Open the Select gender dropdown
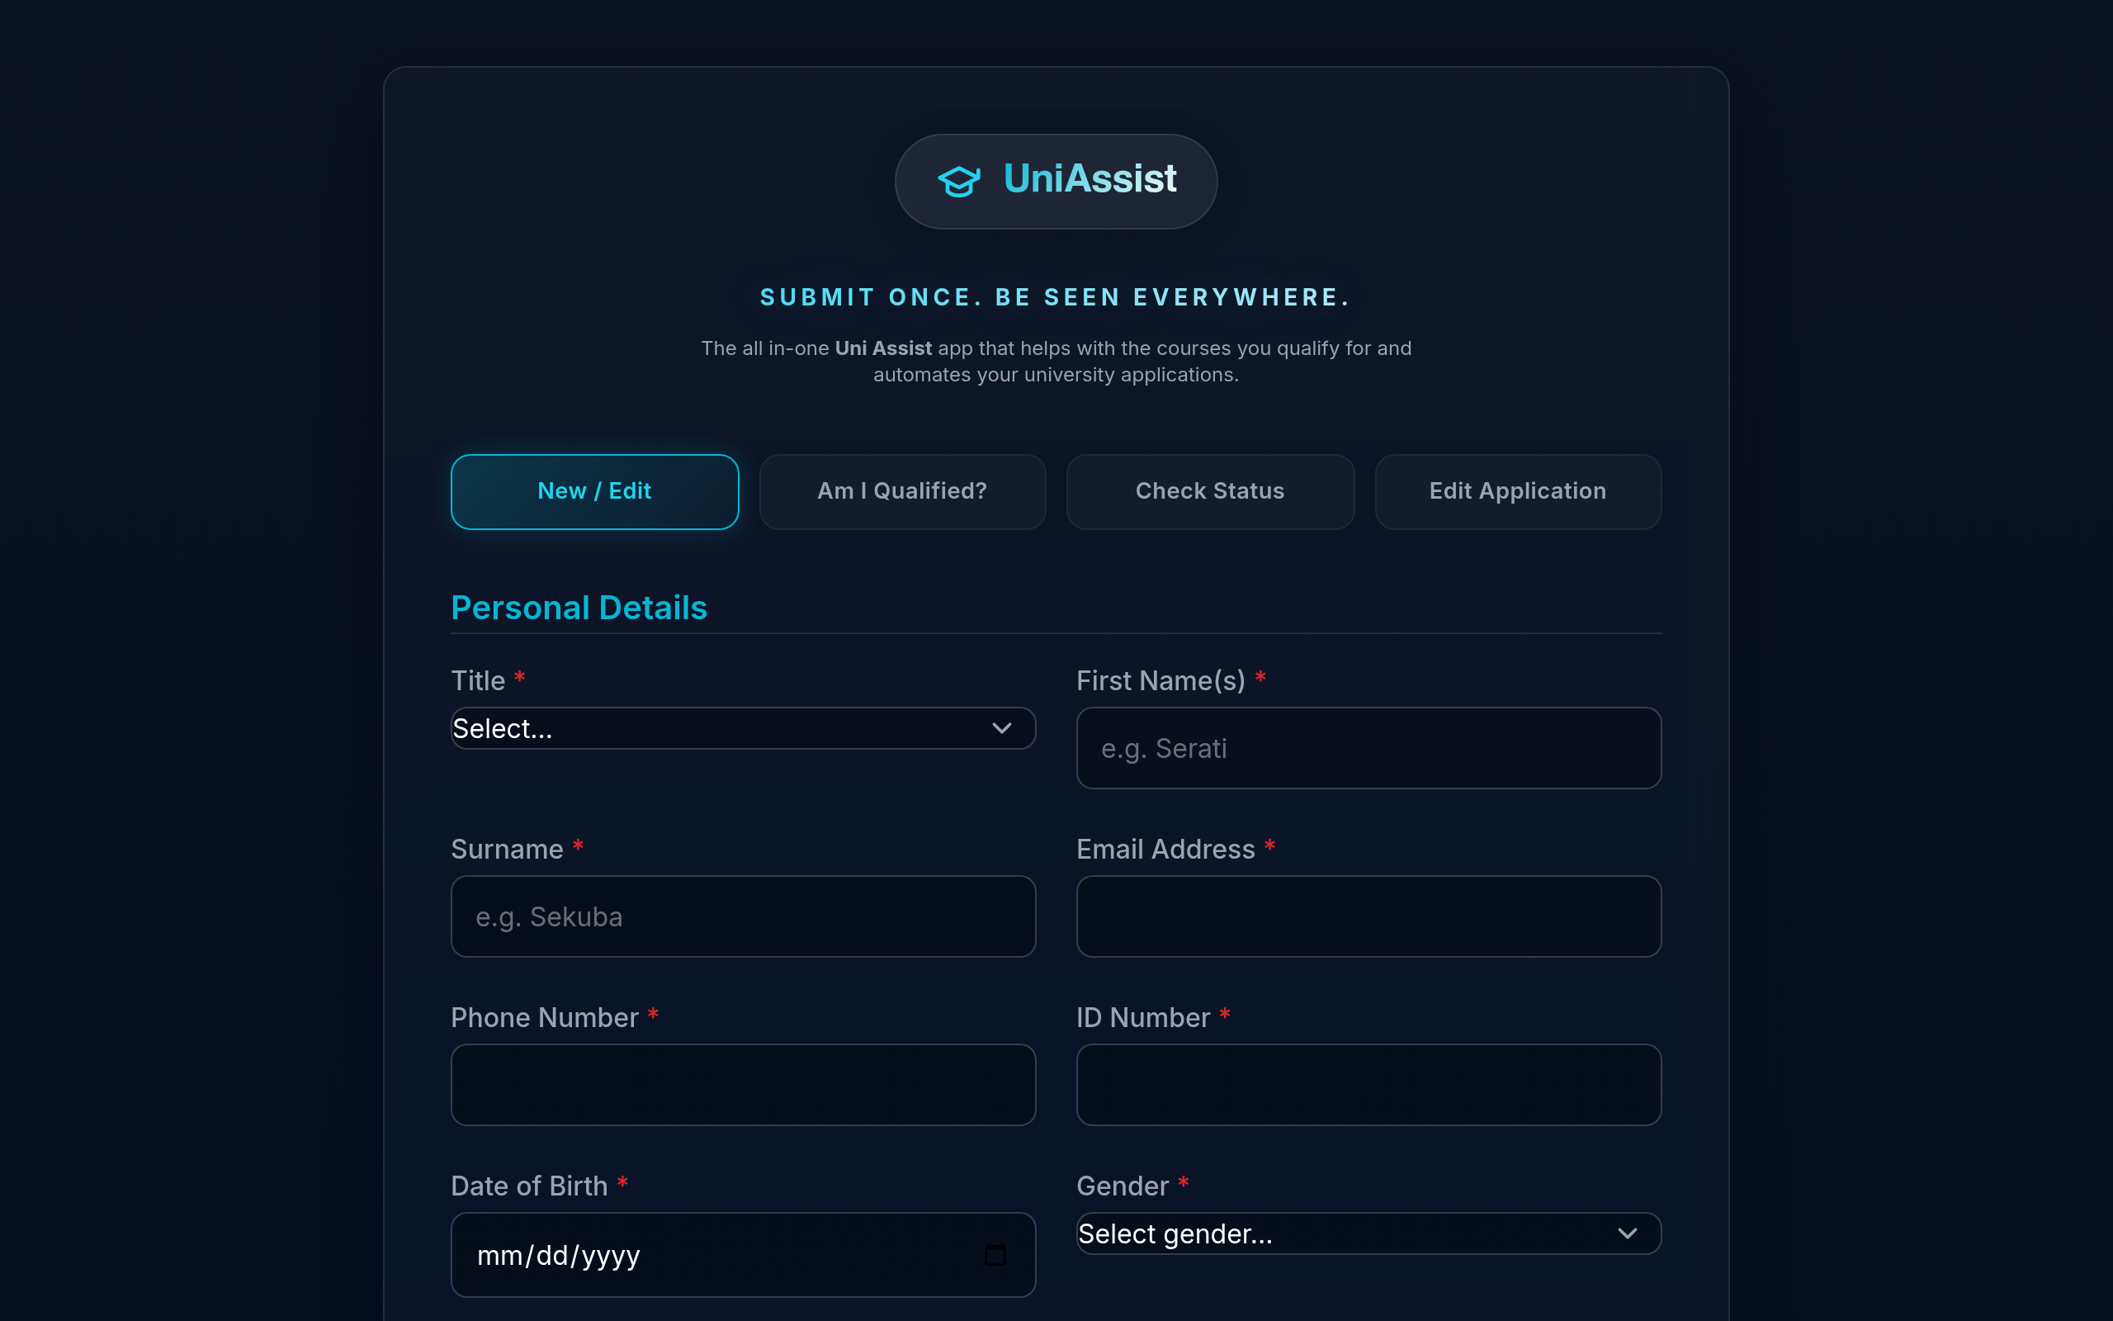This screenshot has width=2113, height=1321. [1368, 1233]
